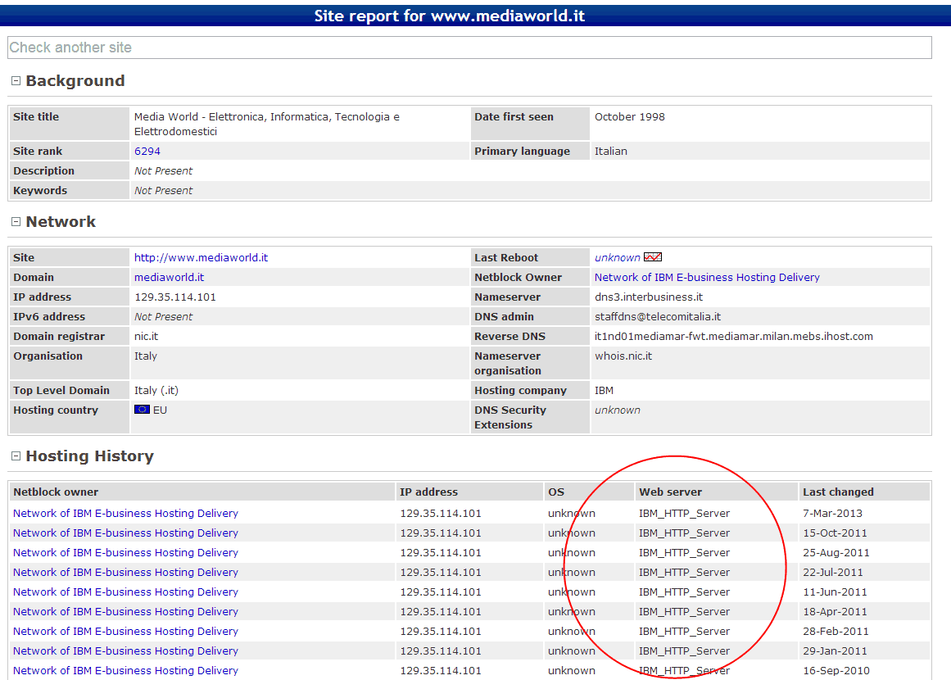
Task: Open netblock owner link in the 11-Jun-2011 row
Action: click(125, 592)
